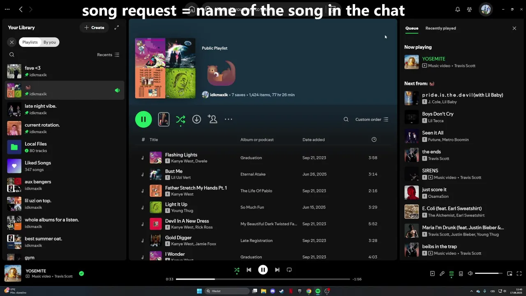
Task: Select the Playlists filter chip
Action: pos(30,42)
